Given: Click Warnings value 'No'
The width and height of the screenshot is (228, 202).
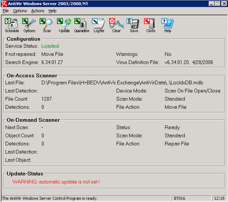Looking at the screenshot, I should click(168, 54).
